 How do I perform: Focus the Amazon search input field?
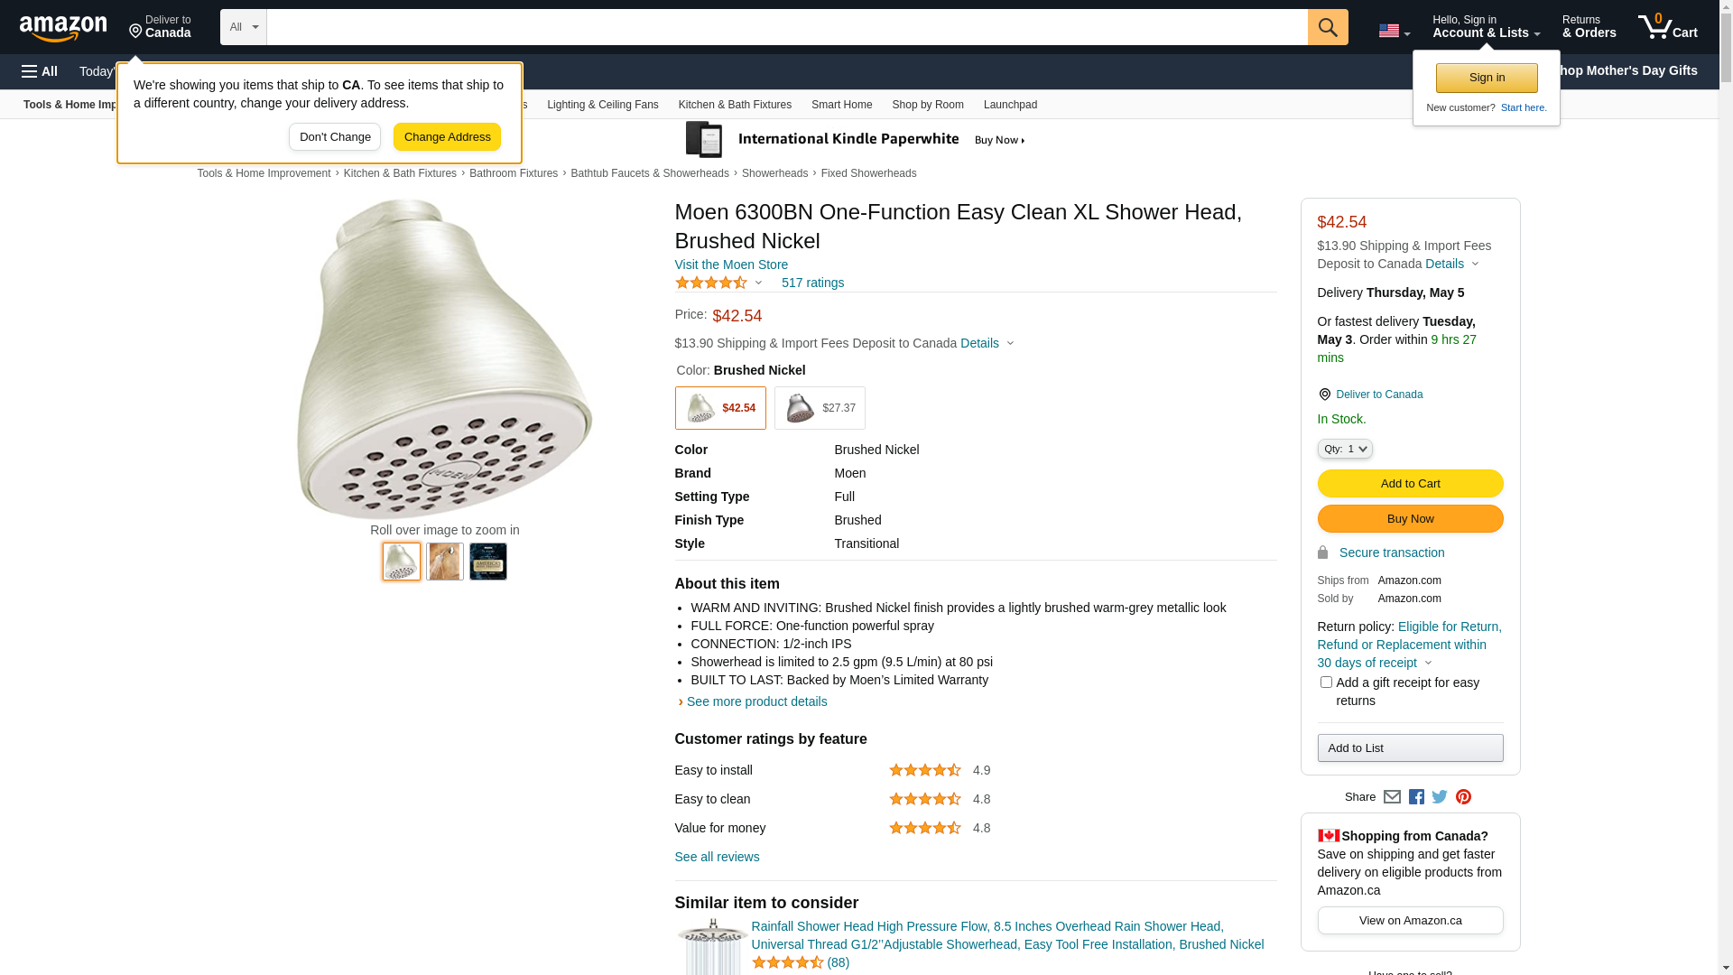pyautogui.click(x=786, y=27)
